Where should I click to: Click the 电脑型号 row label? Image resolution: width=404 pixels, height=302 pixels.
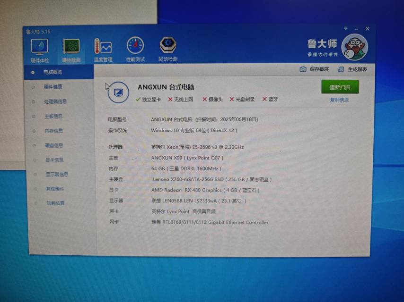click(x=117, y=119)
